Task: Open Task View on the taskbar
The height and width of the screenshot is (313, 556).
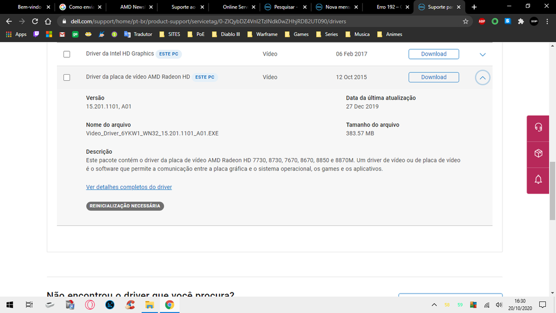Action: [29, 305]
